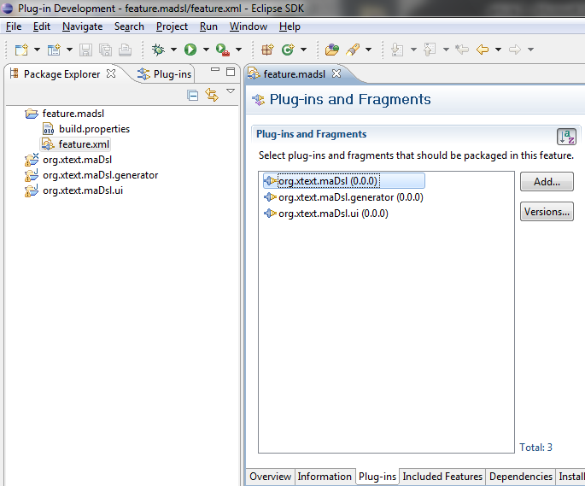Screen dimensions: 585x486
Task: Click the Debug bug icon in toolbar
Action: click(158, 50)
